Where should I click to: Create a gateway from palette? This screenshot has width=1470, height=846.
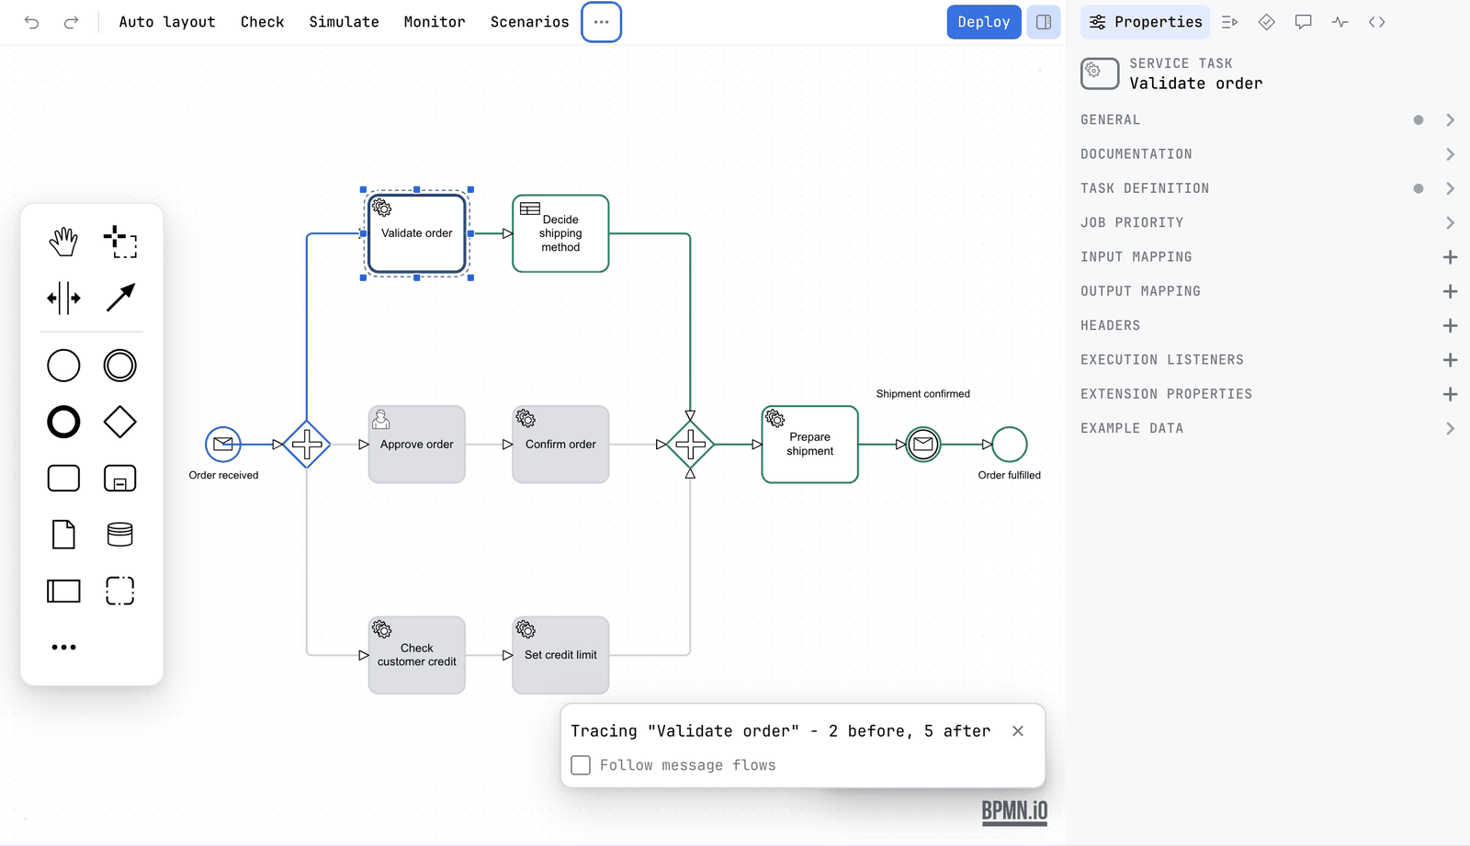[x=120, y=423]
